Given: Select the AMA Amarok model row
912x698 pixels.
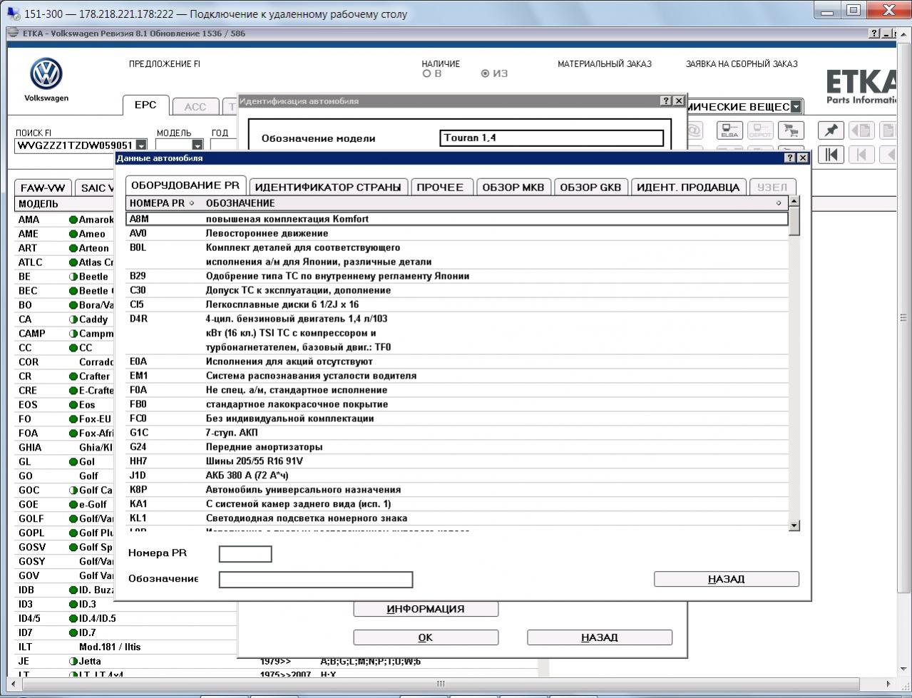Looking at the screenshot, I should 65,220.
